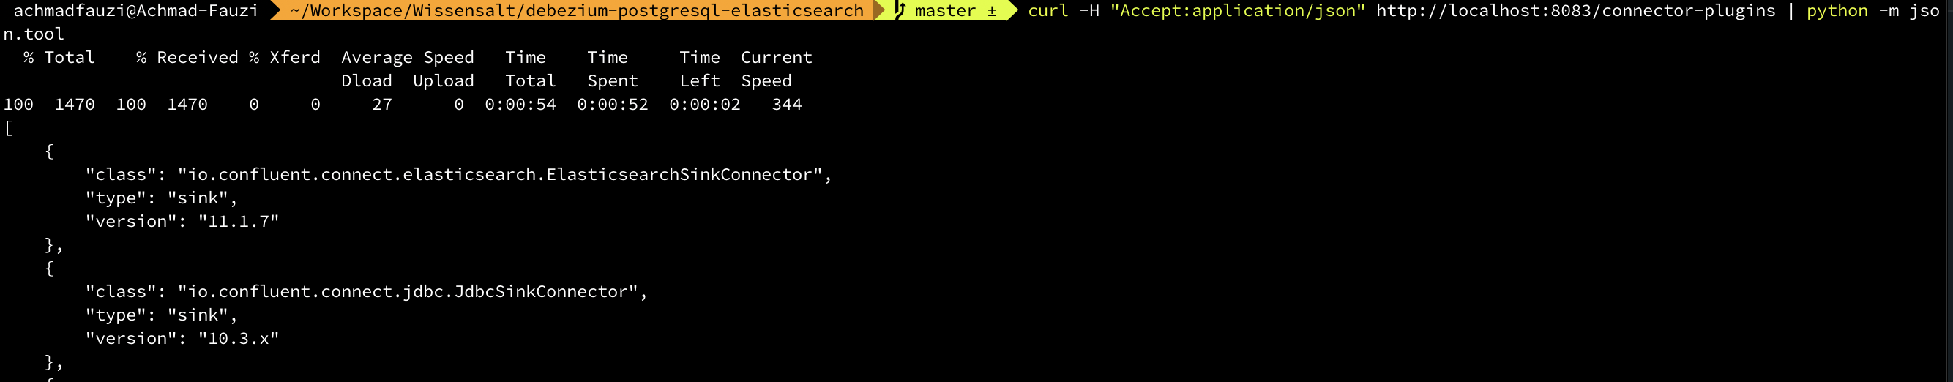Viewport: 1953px width, 382px height.
Task: Click the curl command word
Action: (1048, 10)
